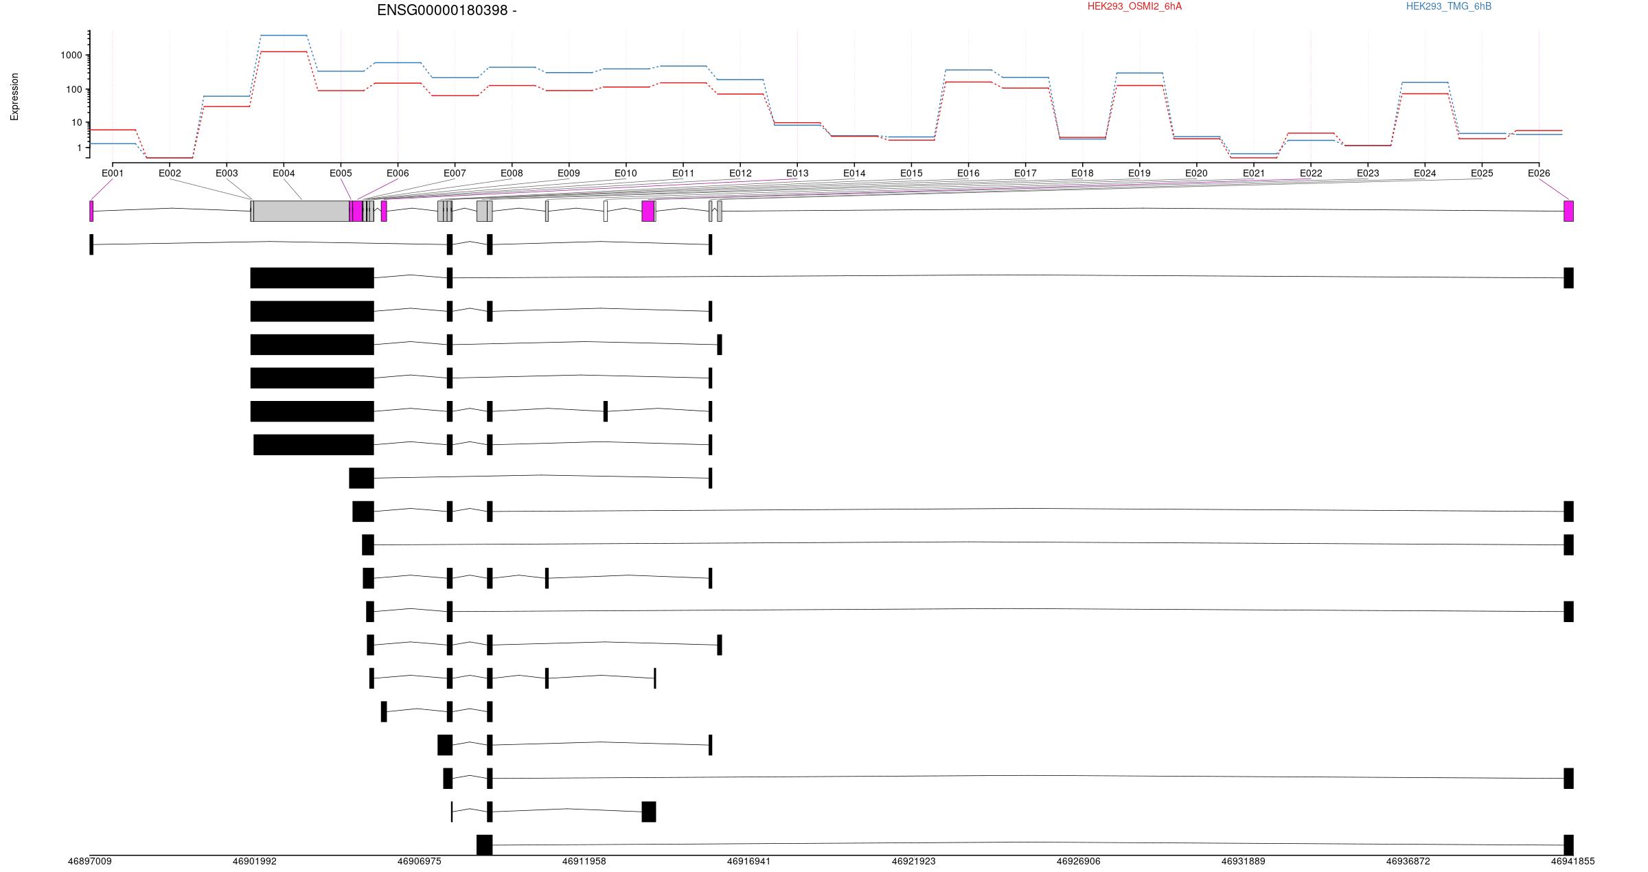Click exon label E015
Viewport: 1648px width, 872px height.
(x=911, y=174)
